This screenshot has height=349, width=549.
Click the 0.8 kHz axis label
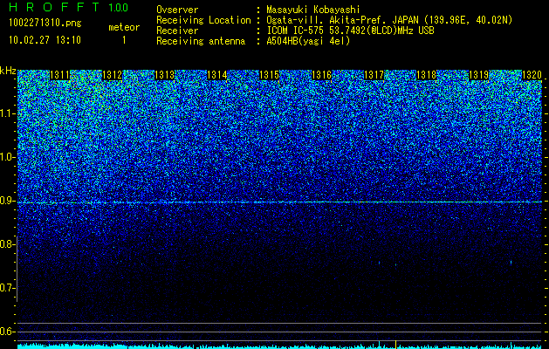7,244
